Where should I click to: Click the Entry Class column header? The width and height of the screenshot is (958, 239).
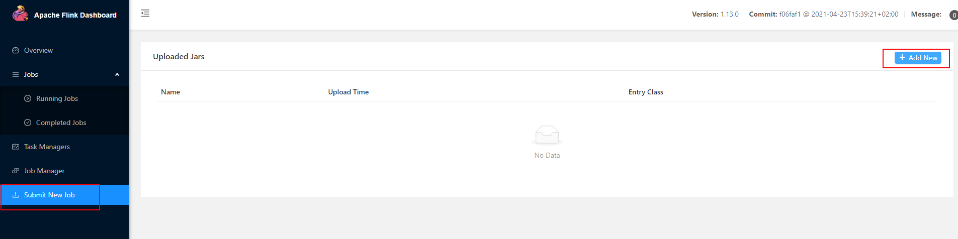click(646, 92)
